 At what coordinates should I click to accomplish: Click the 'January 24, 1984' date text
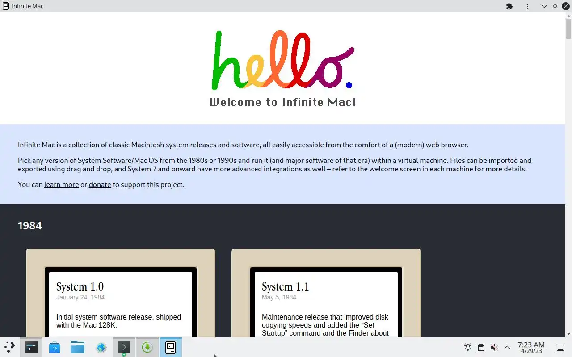tap(80, 297)
